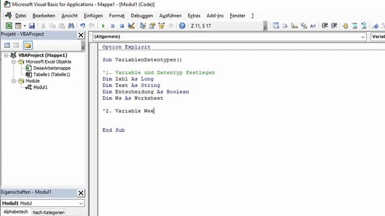Run the Sub with the green play button
Image resolution: width=385 pixels, height=216 pixels.
click(103, 26)
